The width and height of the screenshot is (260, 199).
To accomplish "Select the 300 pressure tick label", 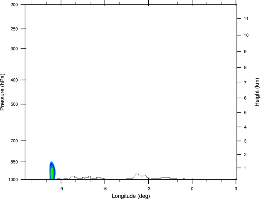I will (14, 49).
